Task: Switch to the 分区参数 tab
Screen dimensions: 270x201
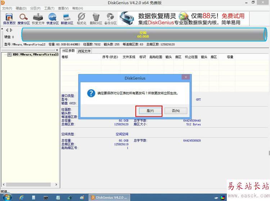Action: click(x=68, y=51)
